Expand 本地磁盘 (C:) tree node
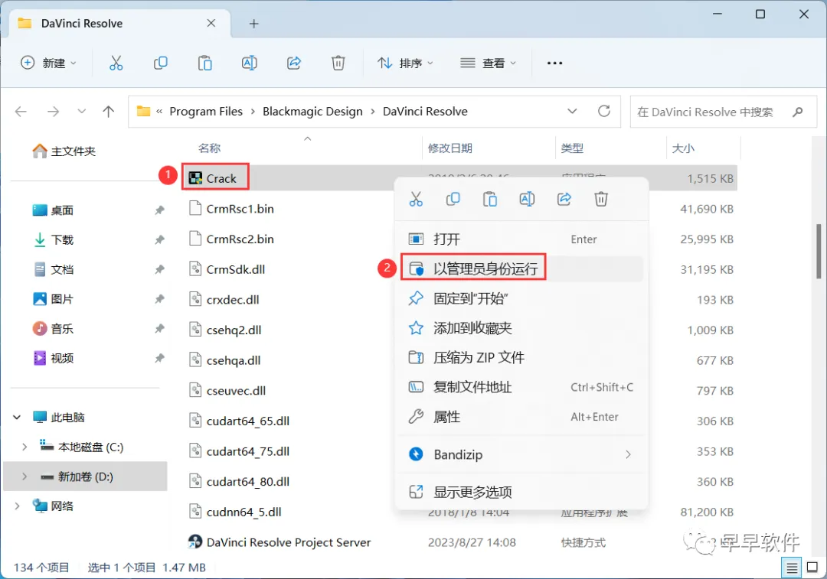 tap(25, 447)
